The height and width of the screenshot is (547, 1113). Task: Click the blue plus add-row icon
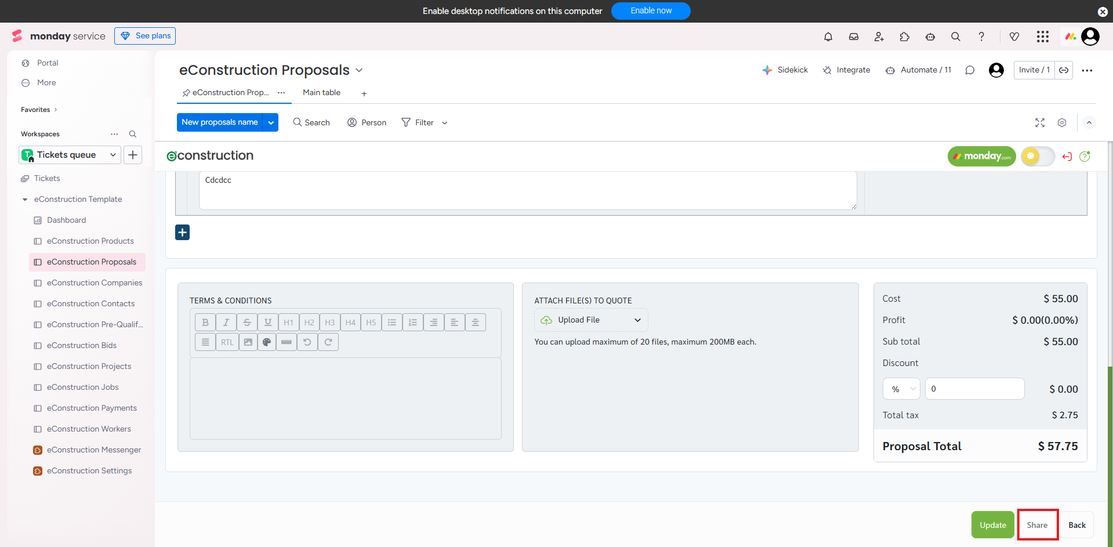click(182, 233)
